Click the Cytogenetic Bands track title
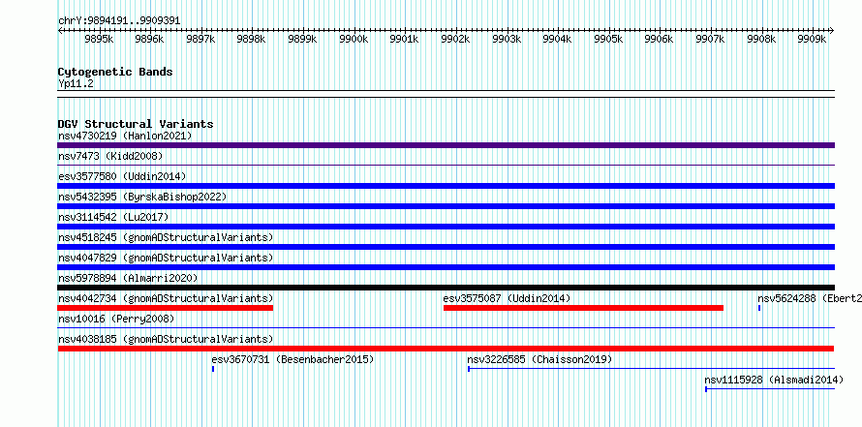The width and height of the screenshot is (862, 427). point(115,72)
